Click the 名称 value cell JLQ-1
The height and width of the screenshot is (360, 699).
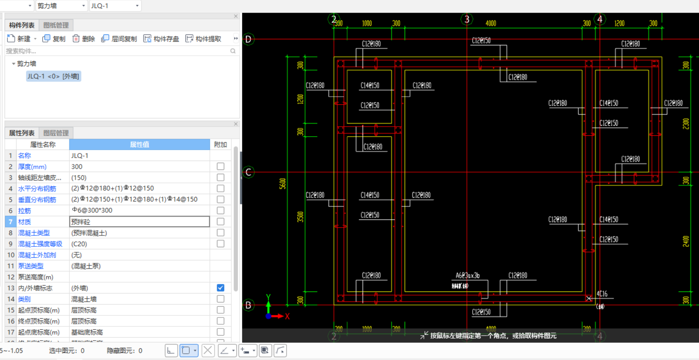140,156
